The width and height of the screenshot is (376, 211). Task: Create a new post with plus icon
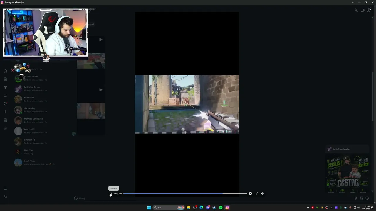coord(5,112)
